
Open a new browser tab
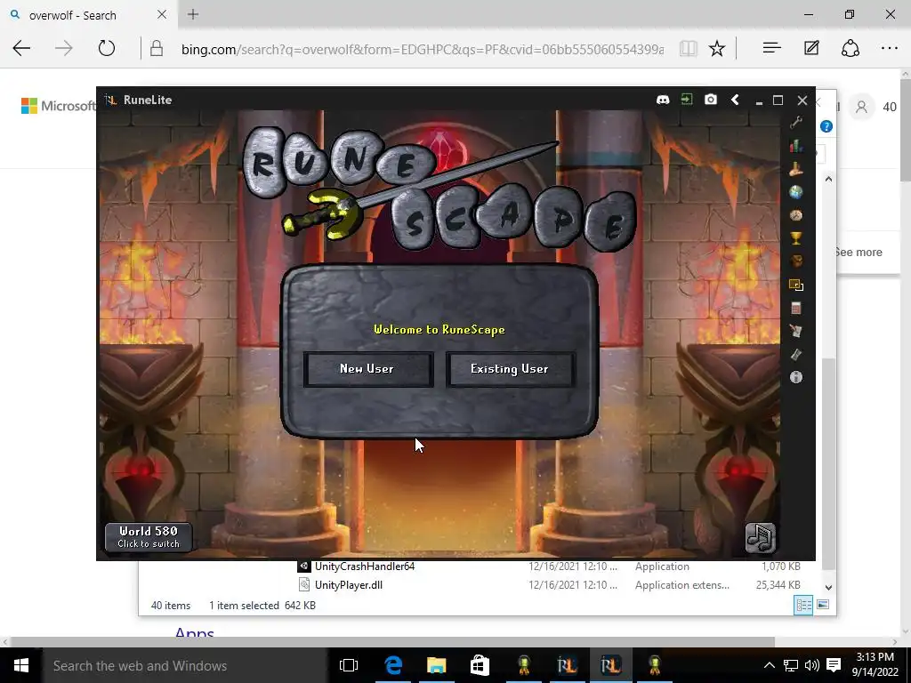[193, 14]
